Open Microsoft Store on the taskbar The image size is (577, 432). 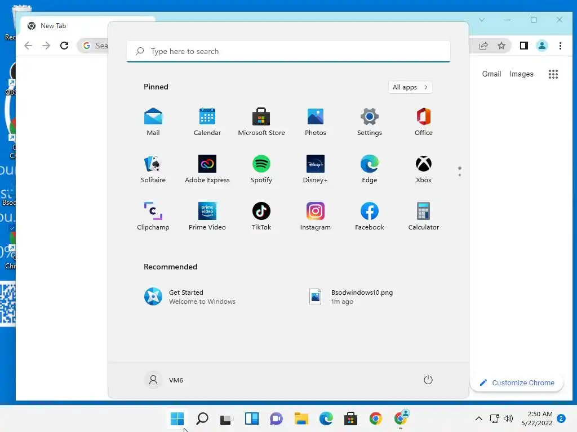tap(350, 418)
